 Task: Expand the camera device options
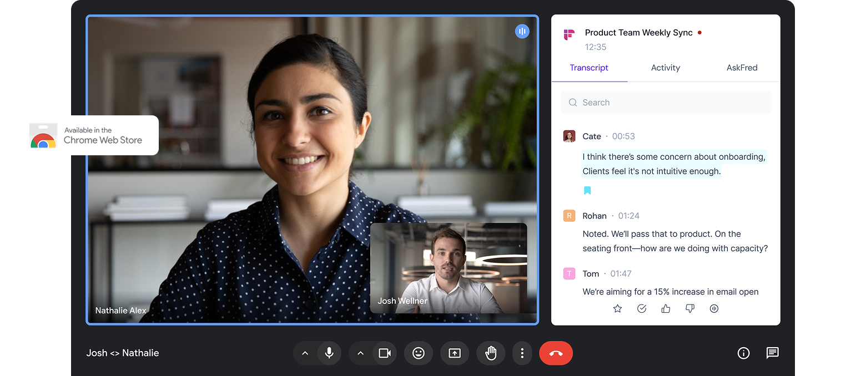pyautogui.click(x=360, y=353)
